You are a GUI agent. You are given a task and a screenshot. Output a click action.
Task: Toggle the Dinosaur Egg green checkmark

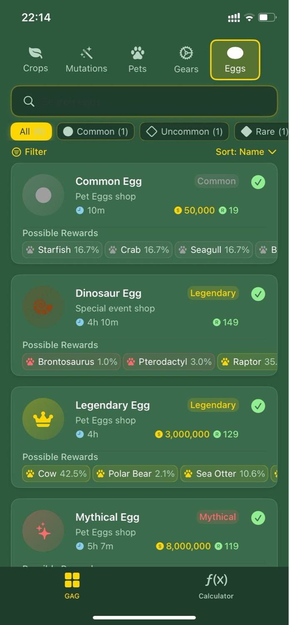point(258,294)
